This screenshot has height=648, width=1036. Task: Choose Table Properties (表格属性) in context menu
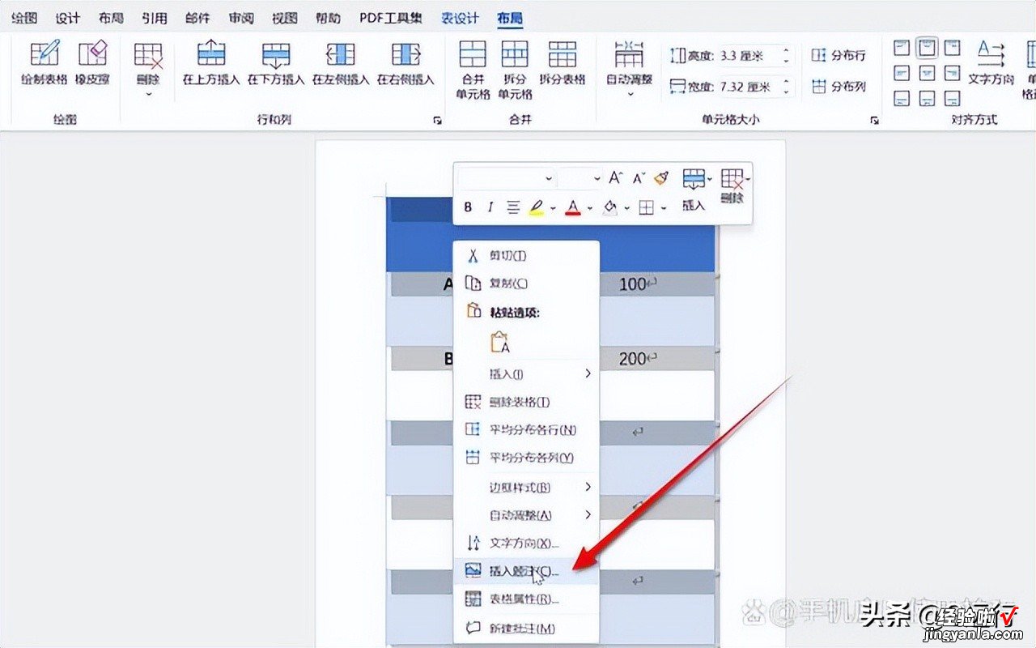point(526,599)
